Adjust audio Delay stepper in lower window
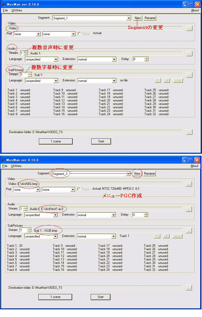The height and width of the screenshot is (317, 202). [146, 215]
